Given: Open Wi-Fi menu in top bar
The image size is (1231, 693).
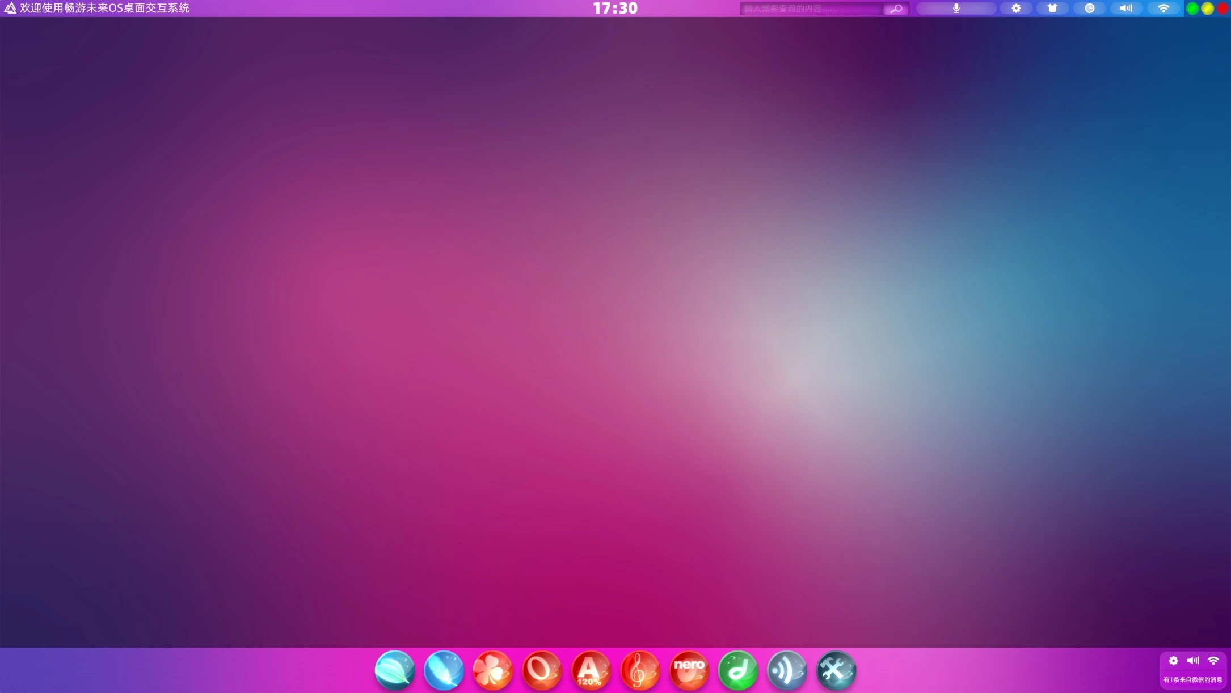Looking at the screenshot, I should [1163, 9].
